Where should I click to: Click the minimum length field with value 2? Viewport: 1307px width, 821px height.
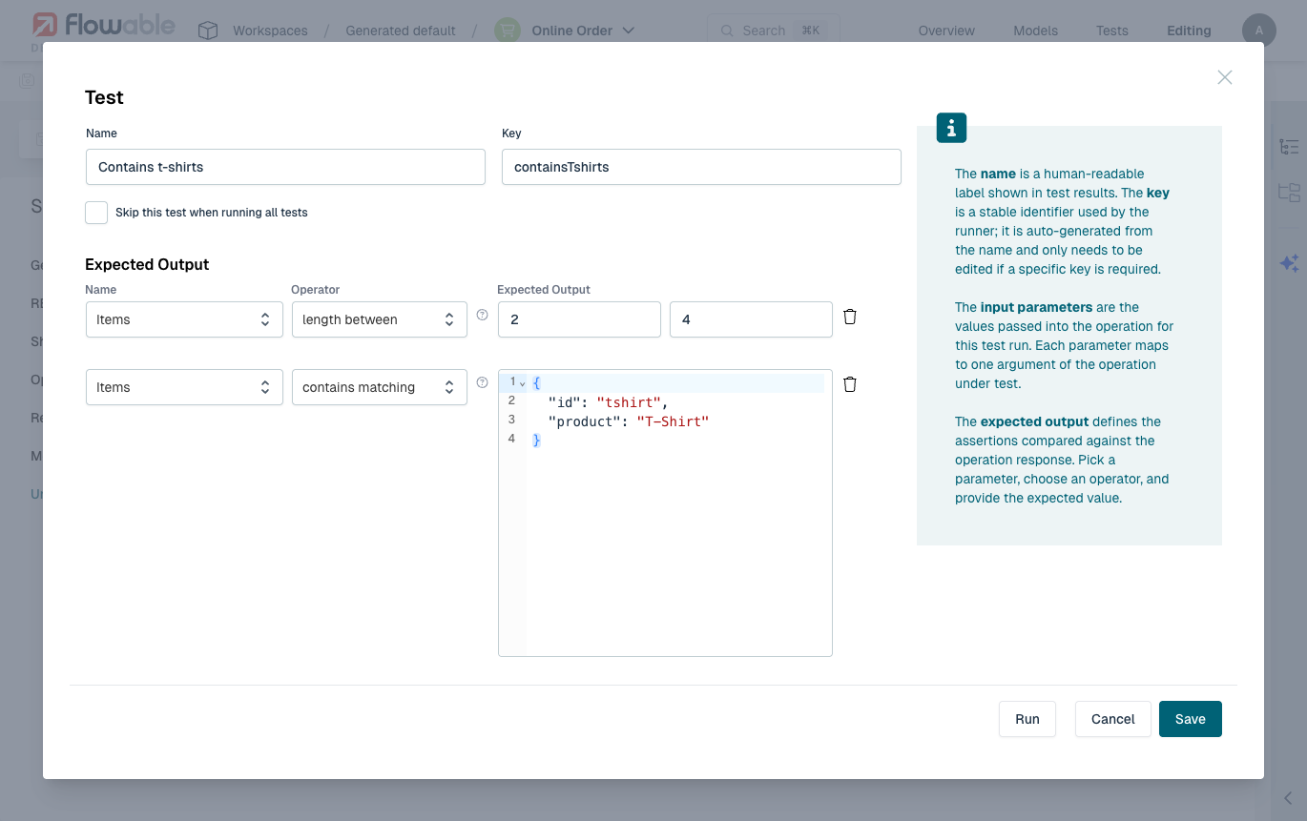(579, 319)
